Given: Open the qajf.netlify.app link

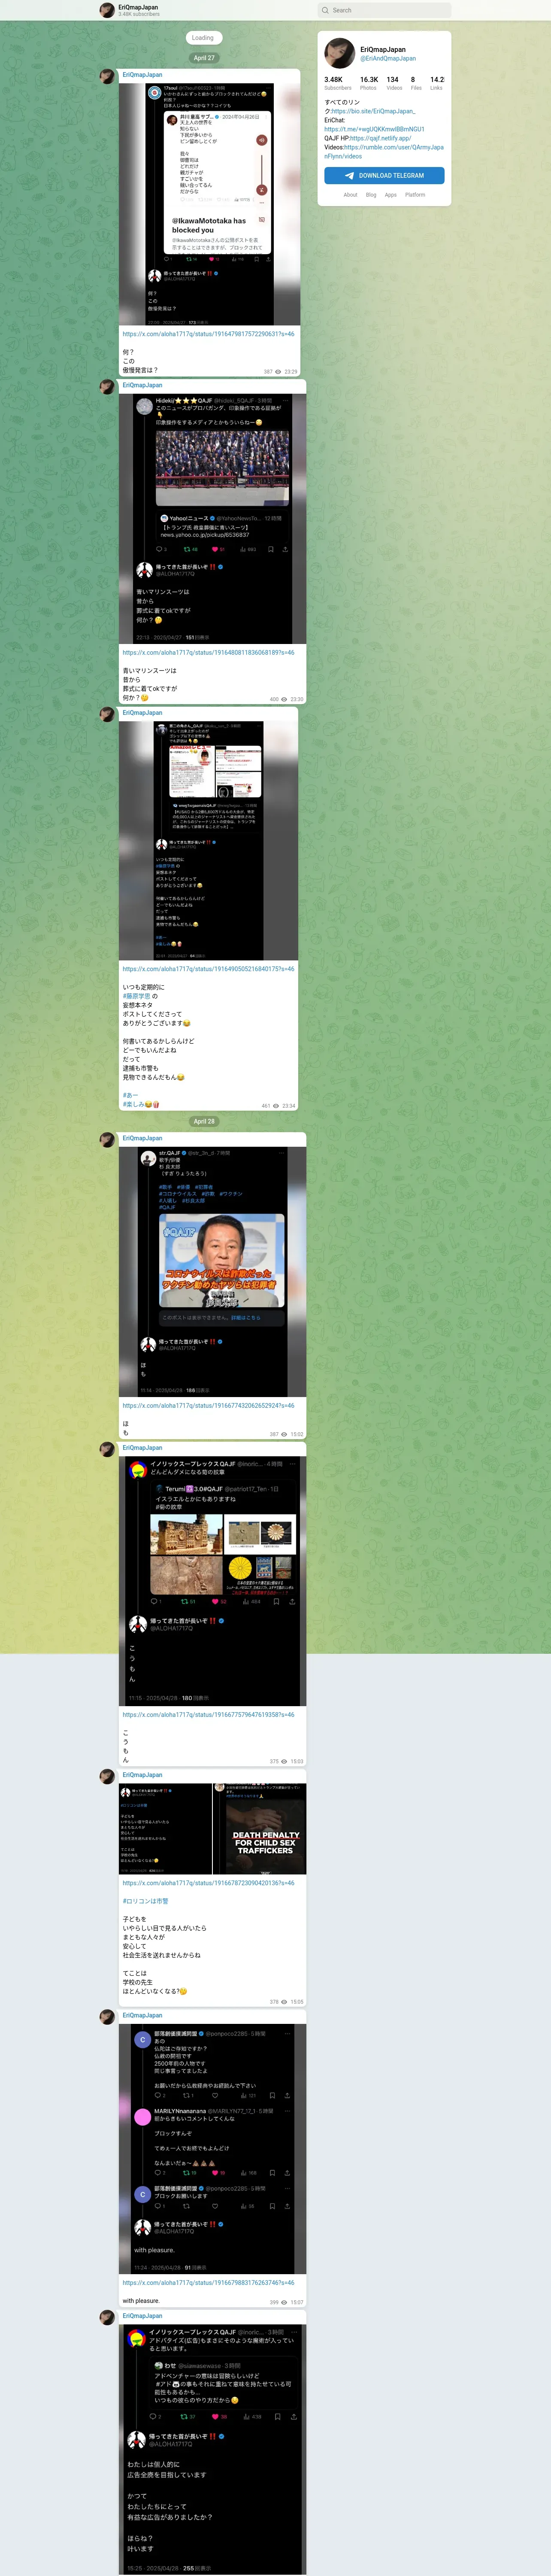Looking at the screenshot, I should click(x=381, y=138).
